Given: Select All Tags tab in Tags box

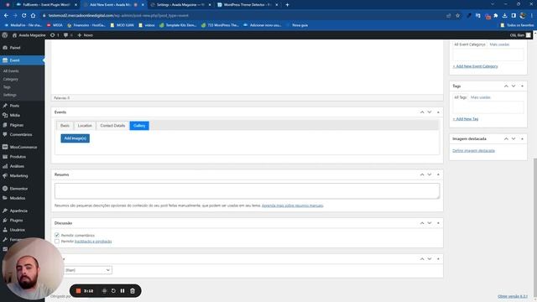Looking at the screenshot, I should pyautogui.click(x=461, y=97).
